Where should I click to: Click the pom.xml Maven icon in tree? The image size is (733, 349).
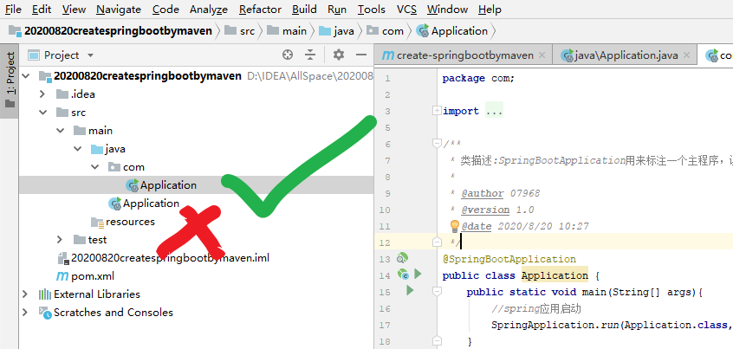62,276
